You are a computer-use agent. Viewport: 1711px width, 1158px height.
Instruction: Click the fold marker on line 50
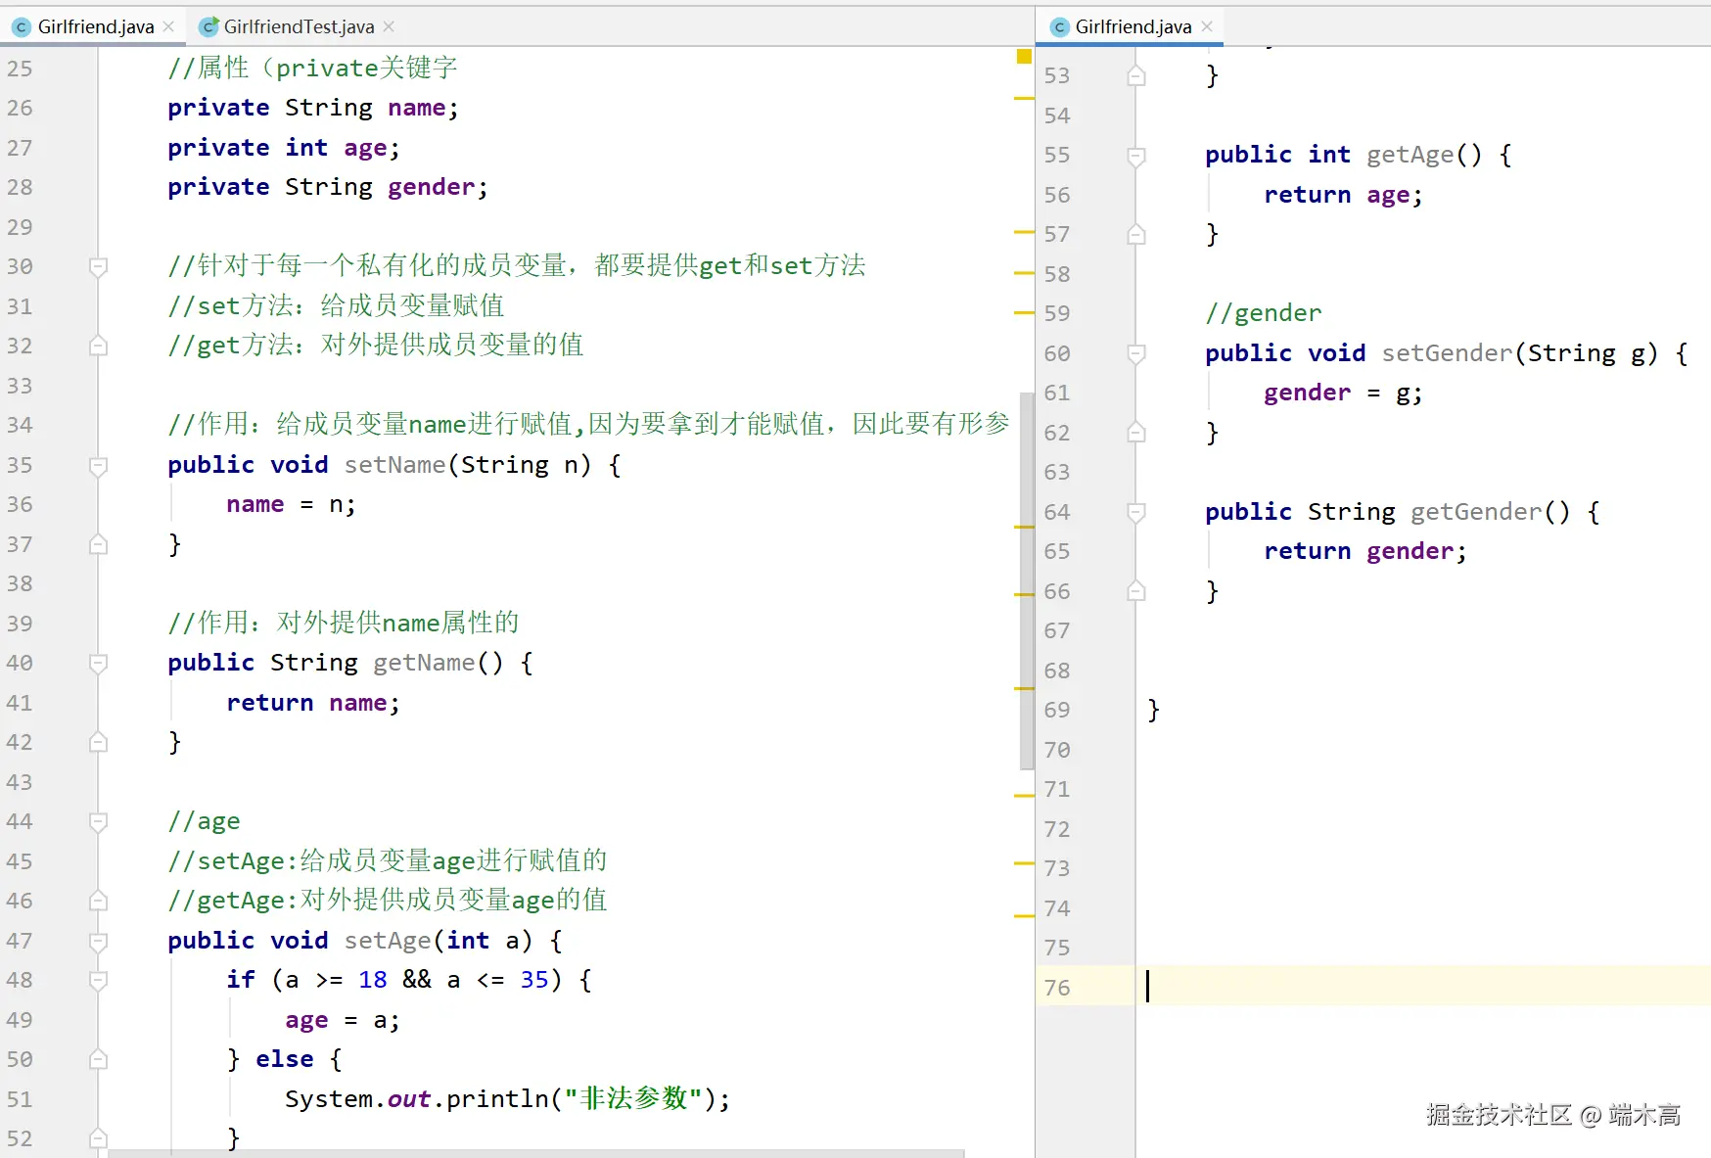tap(98, 1059)
